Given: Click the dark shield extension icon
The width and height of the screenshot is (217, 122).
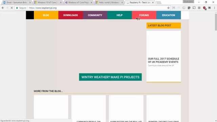Looking at the screenshot, I should pos(189,8).
